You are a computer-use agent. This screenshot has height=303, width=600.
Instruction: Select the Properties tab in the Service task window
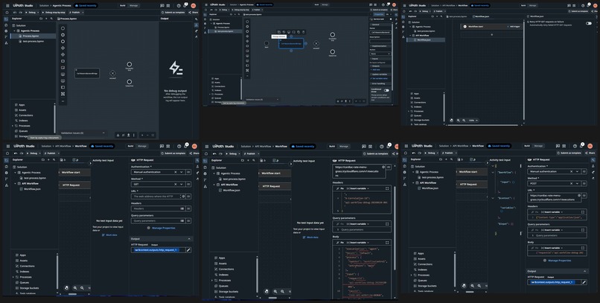pyautogui.click(x=379, y=13)
